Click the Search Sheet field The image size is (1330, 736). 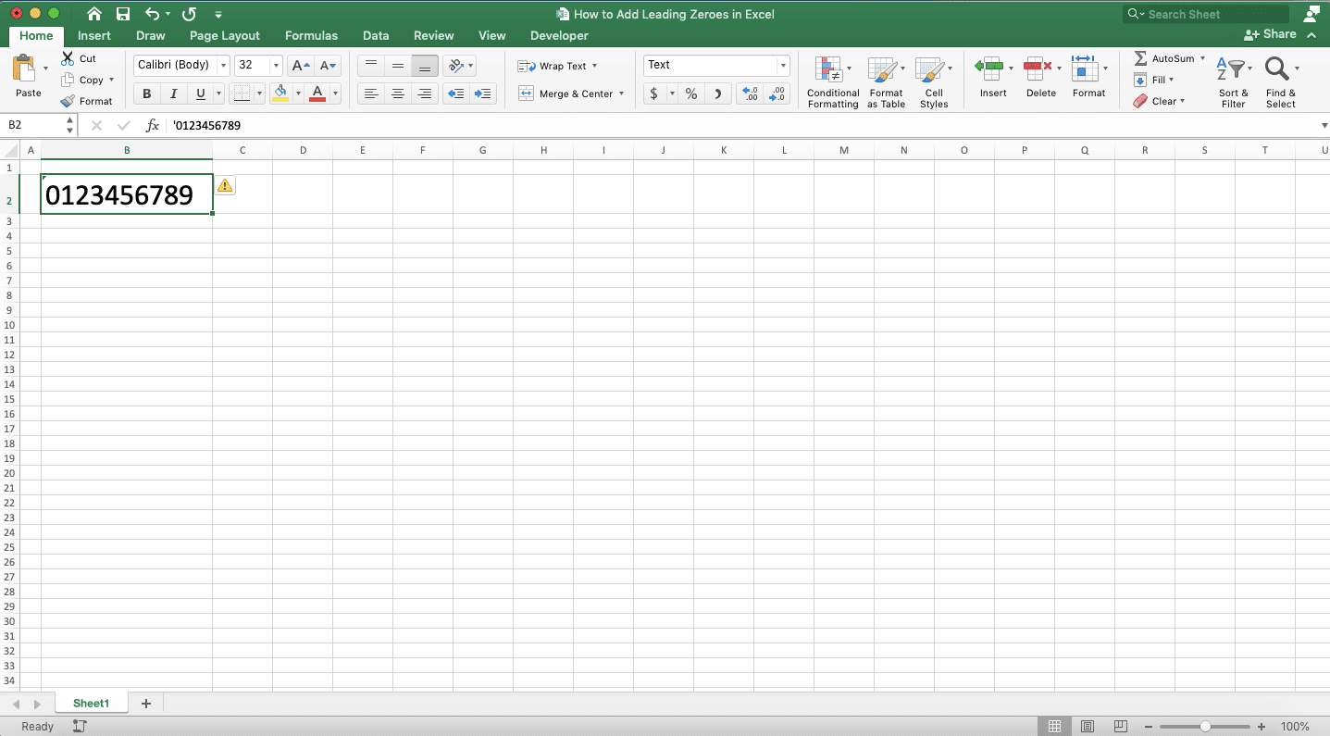(1206, 14)
